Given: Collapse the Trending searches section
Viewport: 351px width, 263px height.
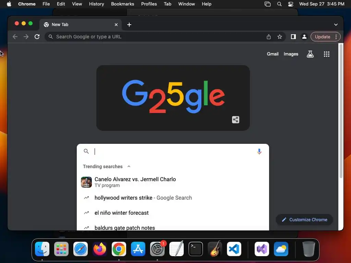Looking at the screenshot, I should coord(129,166).
